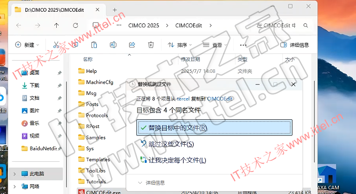Image resolution: width=356 pixels, height=194 pixels.
Task: Click CIMCO 2025 breadcrumb segment
Action: click(144, 25)
